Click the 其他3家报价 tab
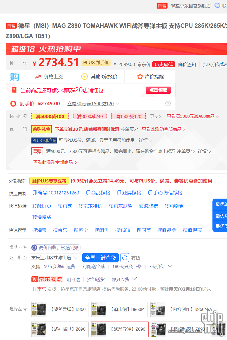The height and width of the screenshot is (340, 227). click(99, 77)
